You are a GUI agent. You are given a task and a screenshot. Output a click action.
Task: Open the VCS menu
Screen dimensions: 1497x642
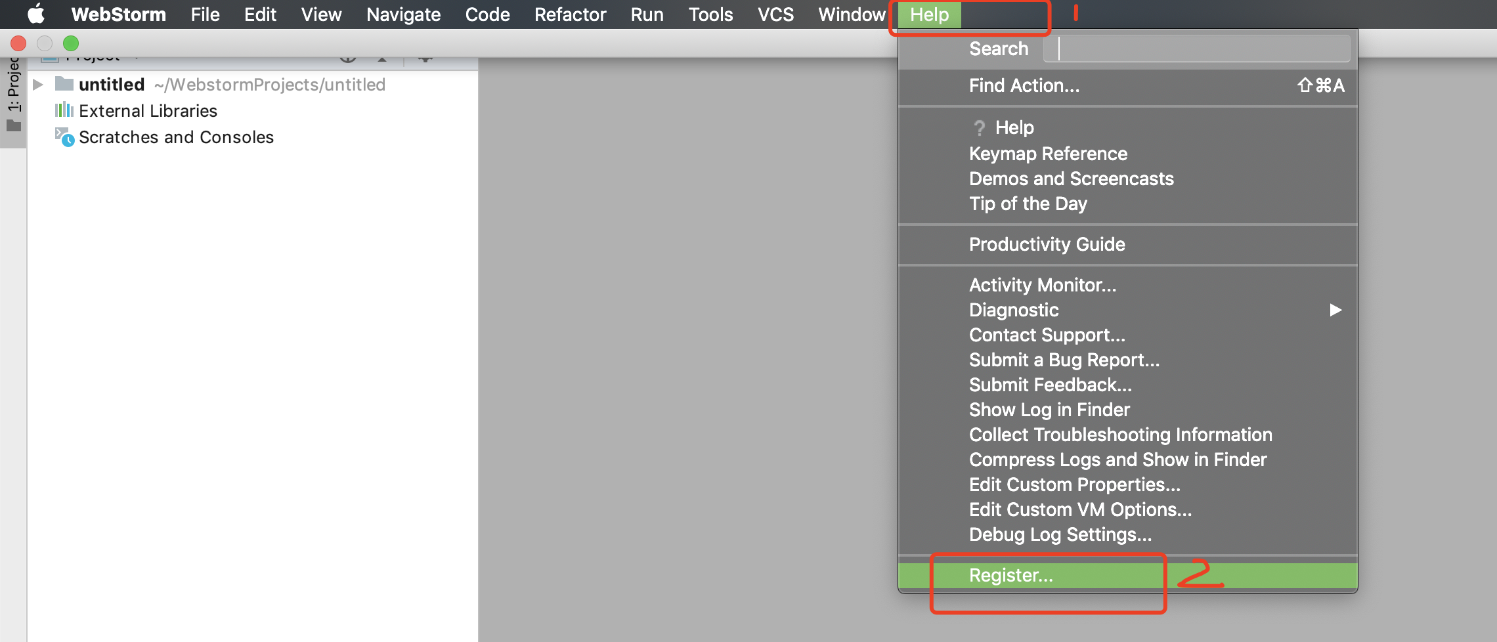[x=775, y=14]
